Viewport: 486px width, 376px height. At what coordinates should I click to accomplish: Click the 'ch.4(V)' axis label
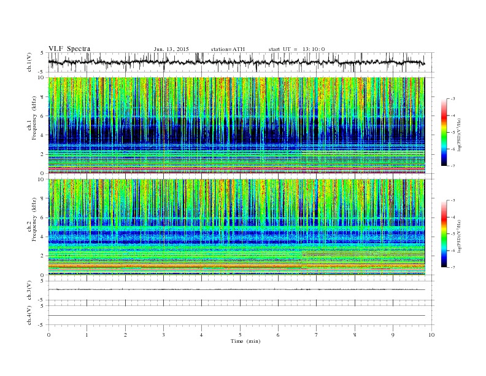pyautogui.click(x=29, y=315)
